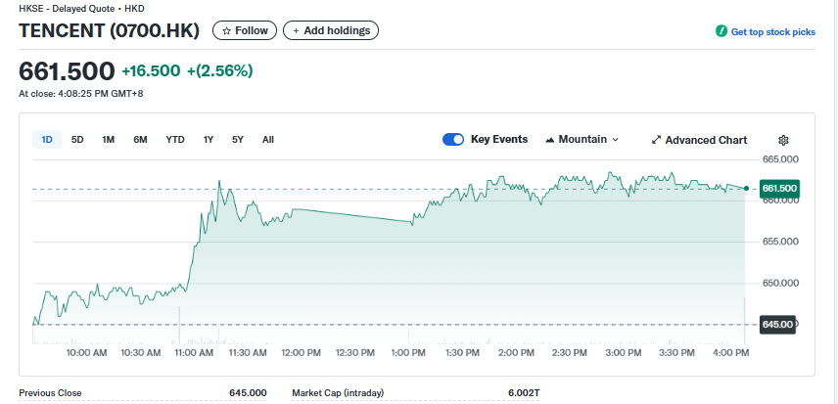Select the 1Y time range
The image size is (838, 404).
pos(209,140)
